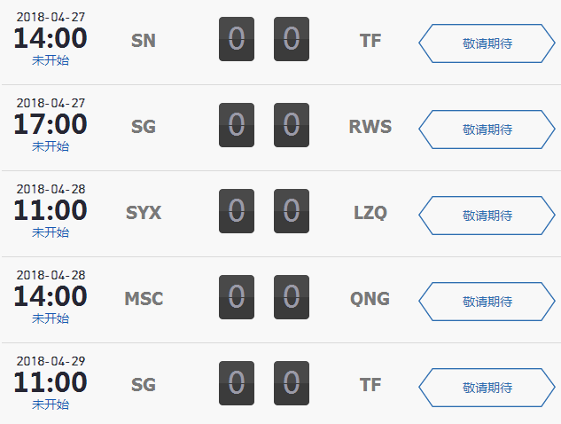Open team MSC in the fourth match
This screenshot has height=424, width=561.
(x=143, y=299)
